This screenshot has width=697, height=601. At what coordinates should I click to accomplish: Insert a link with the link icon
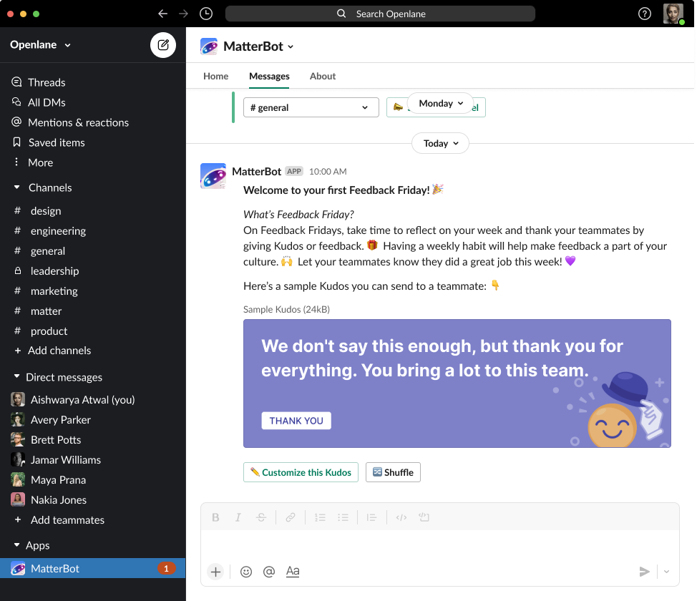click(291, 517)
